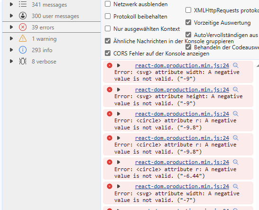Image resolution: width=259 pixels, height=210 pixels.
Task: Open react-dom.production.min.js:24 link of first error
Action: [182, 65]
